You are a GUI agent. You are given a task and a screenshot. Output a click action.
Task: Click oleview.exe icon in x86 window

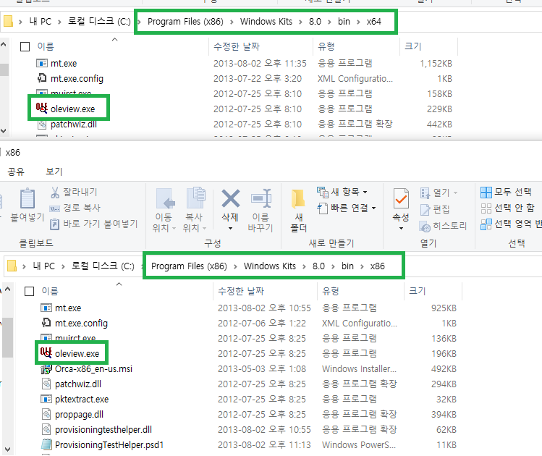coord(46,353)
